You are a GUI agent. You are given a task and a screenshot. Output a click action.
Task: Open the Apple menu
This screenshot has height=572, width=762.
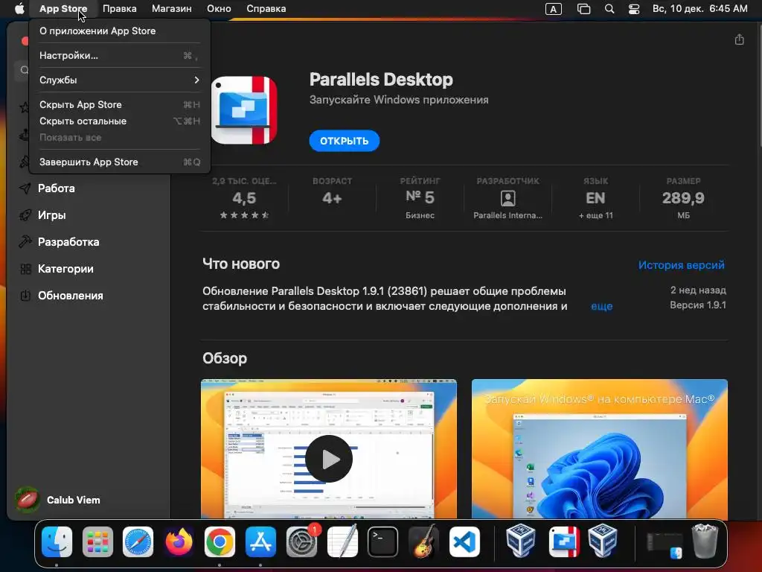pos(19,9)
